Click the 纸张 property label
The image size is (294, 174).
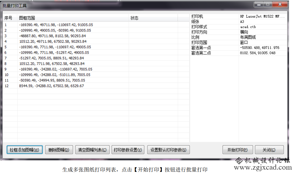[195, 22]
